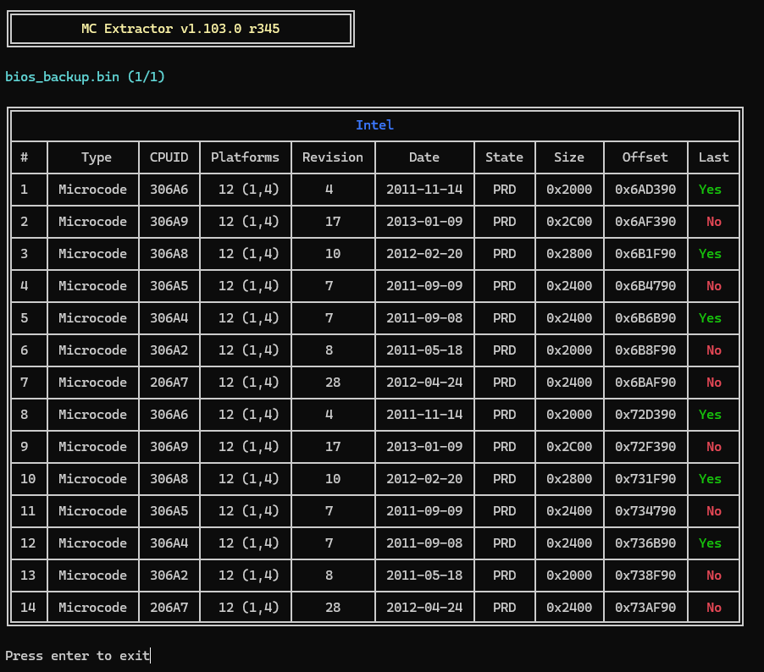Screen dimensions: 764x672
Task: Click the Platforms column header
Action: click(245, 157)
